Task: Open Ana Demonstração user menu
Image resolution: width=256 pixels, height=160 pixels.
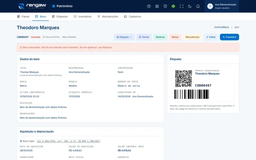Action: tap(222, 6)
